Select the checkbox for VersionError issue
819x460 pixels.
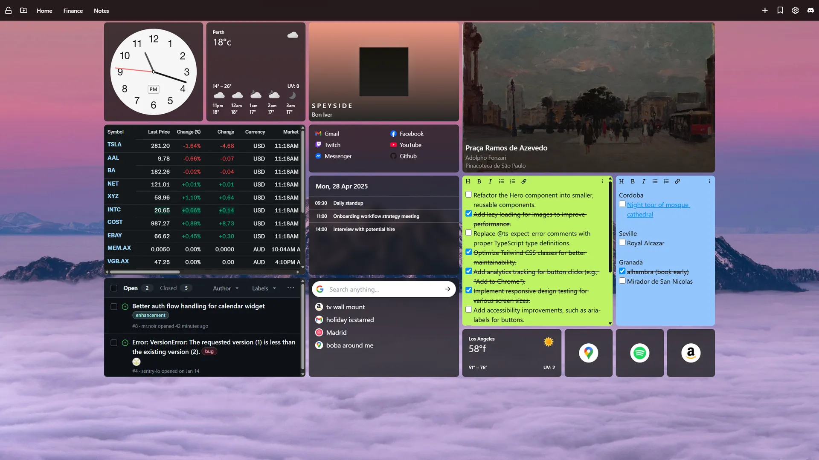tap(114, 343)
